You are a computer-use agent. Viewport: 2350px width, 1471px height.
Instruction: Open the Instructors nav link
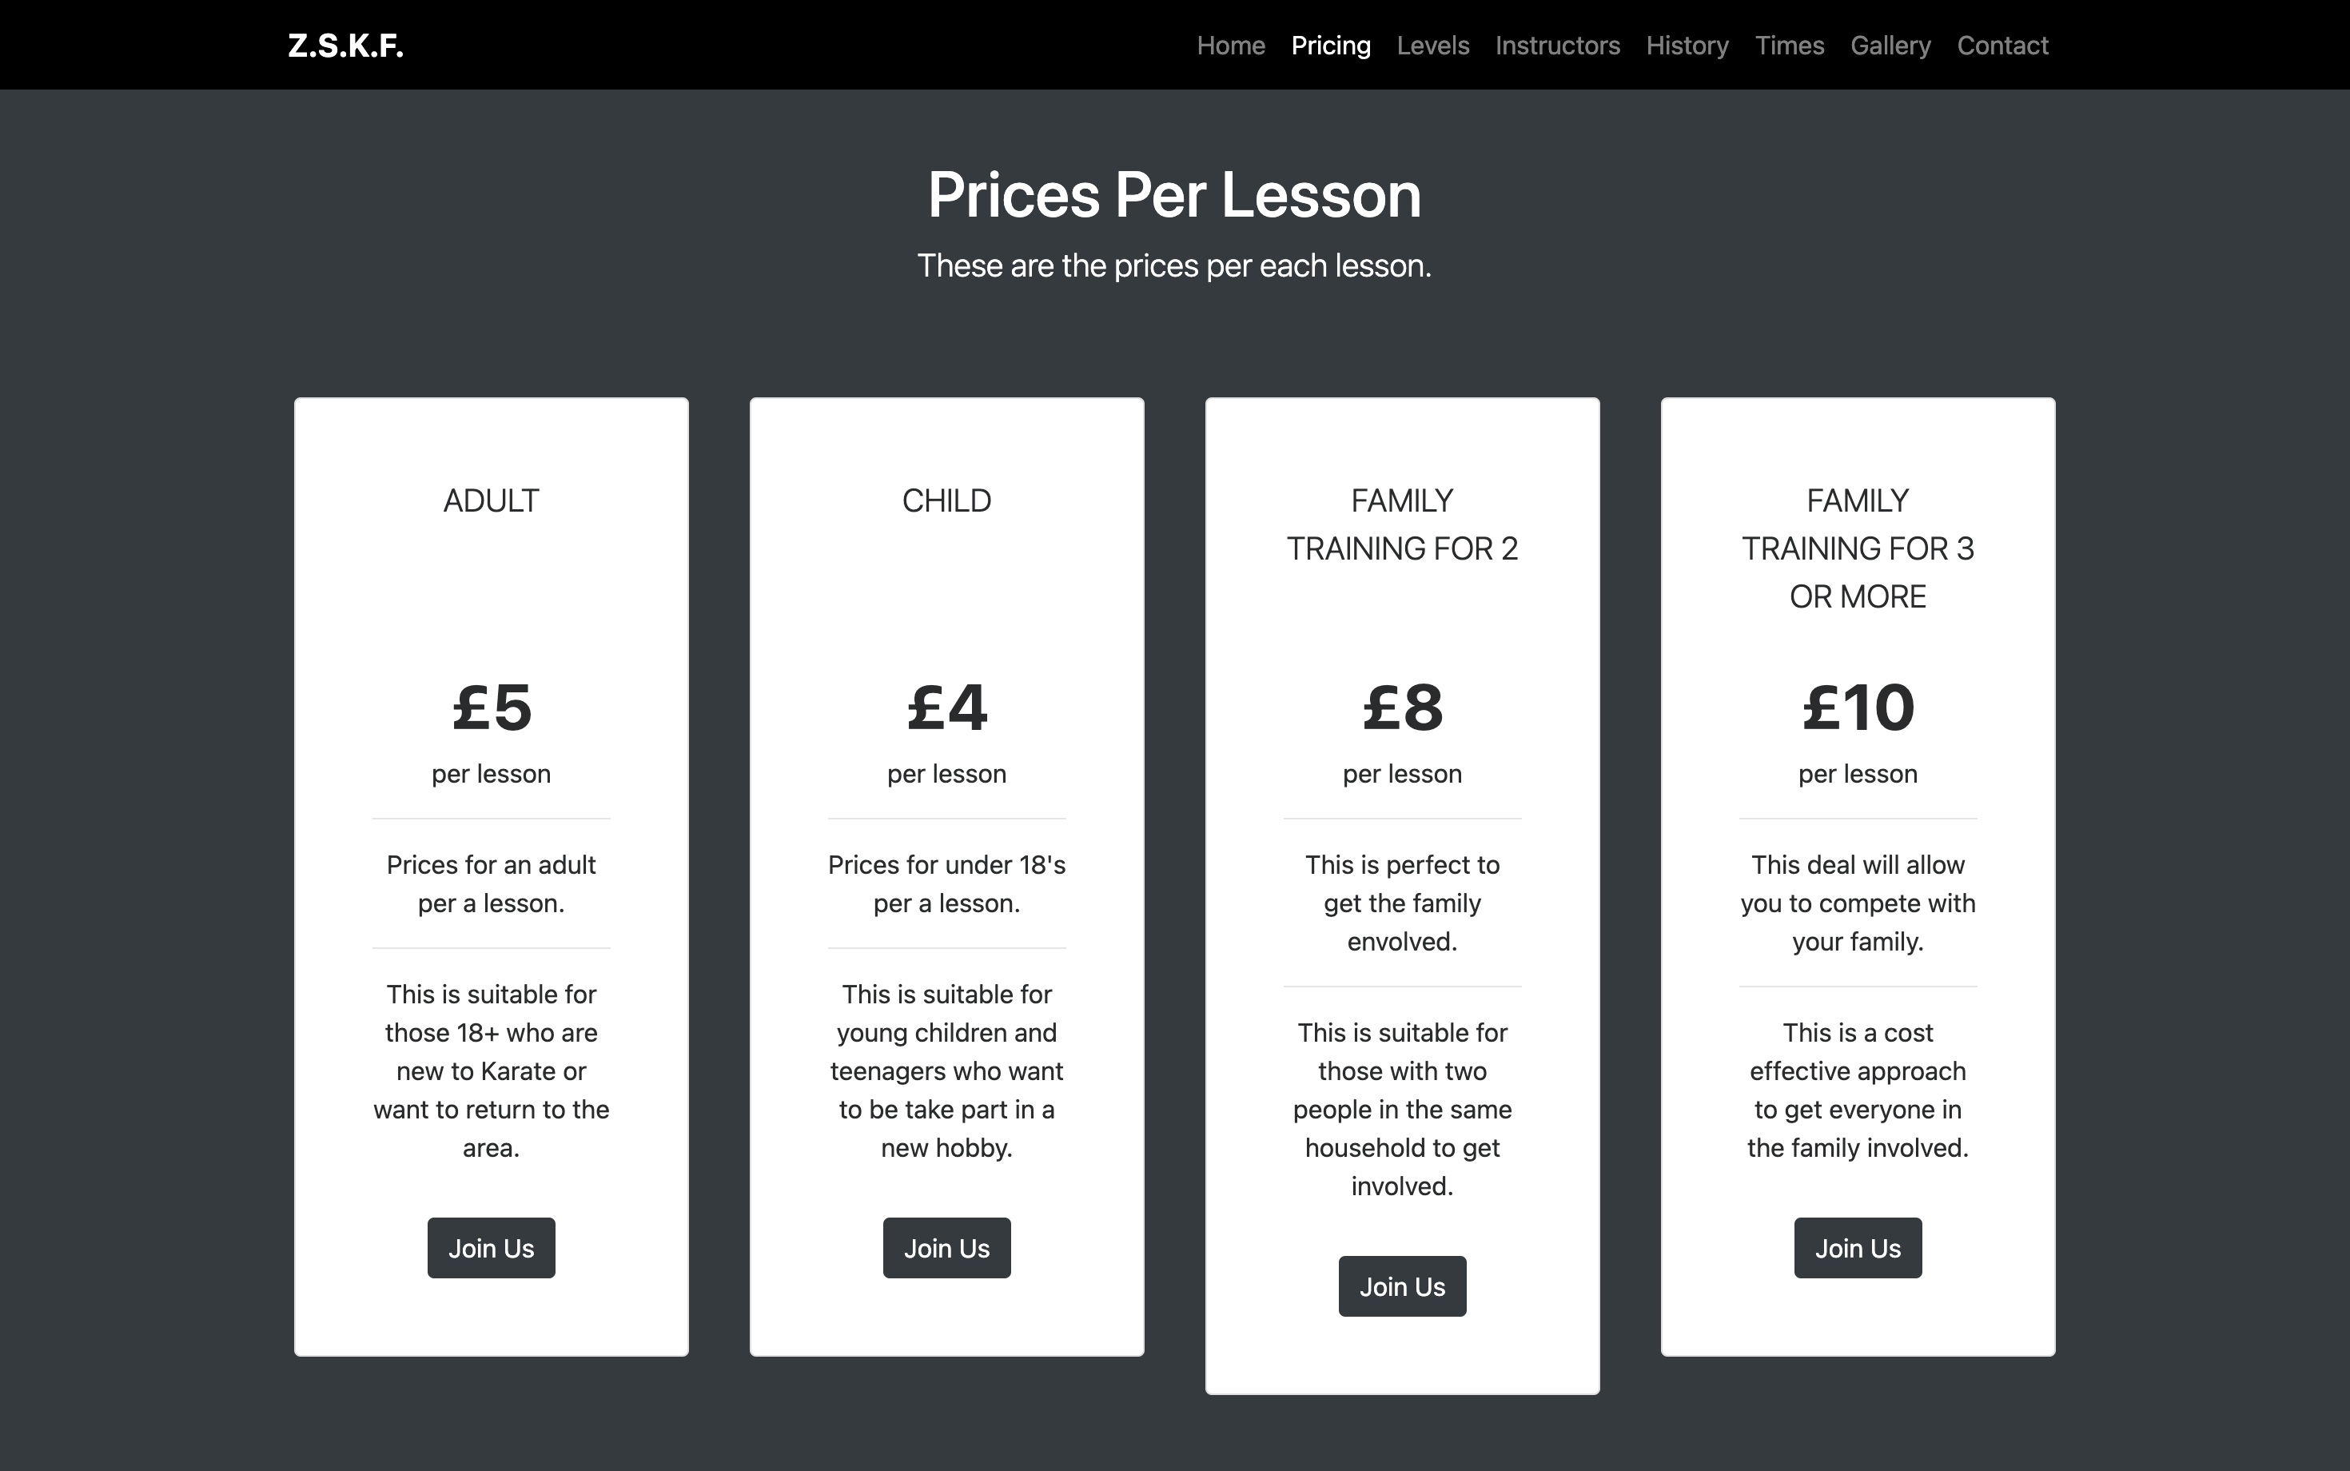pyautogui.click(x=1557, y=46)
